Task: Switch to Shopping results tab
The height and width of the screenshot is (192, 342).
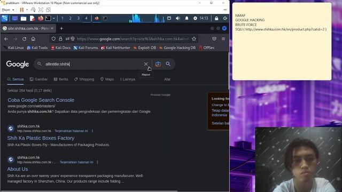Action: tap(84, 79)
